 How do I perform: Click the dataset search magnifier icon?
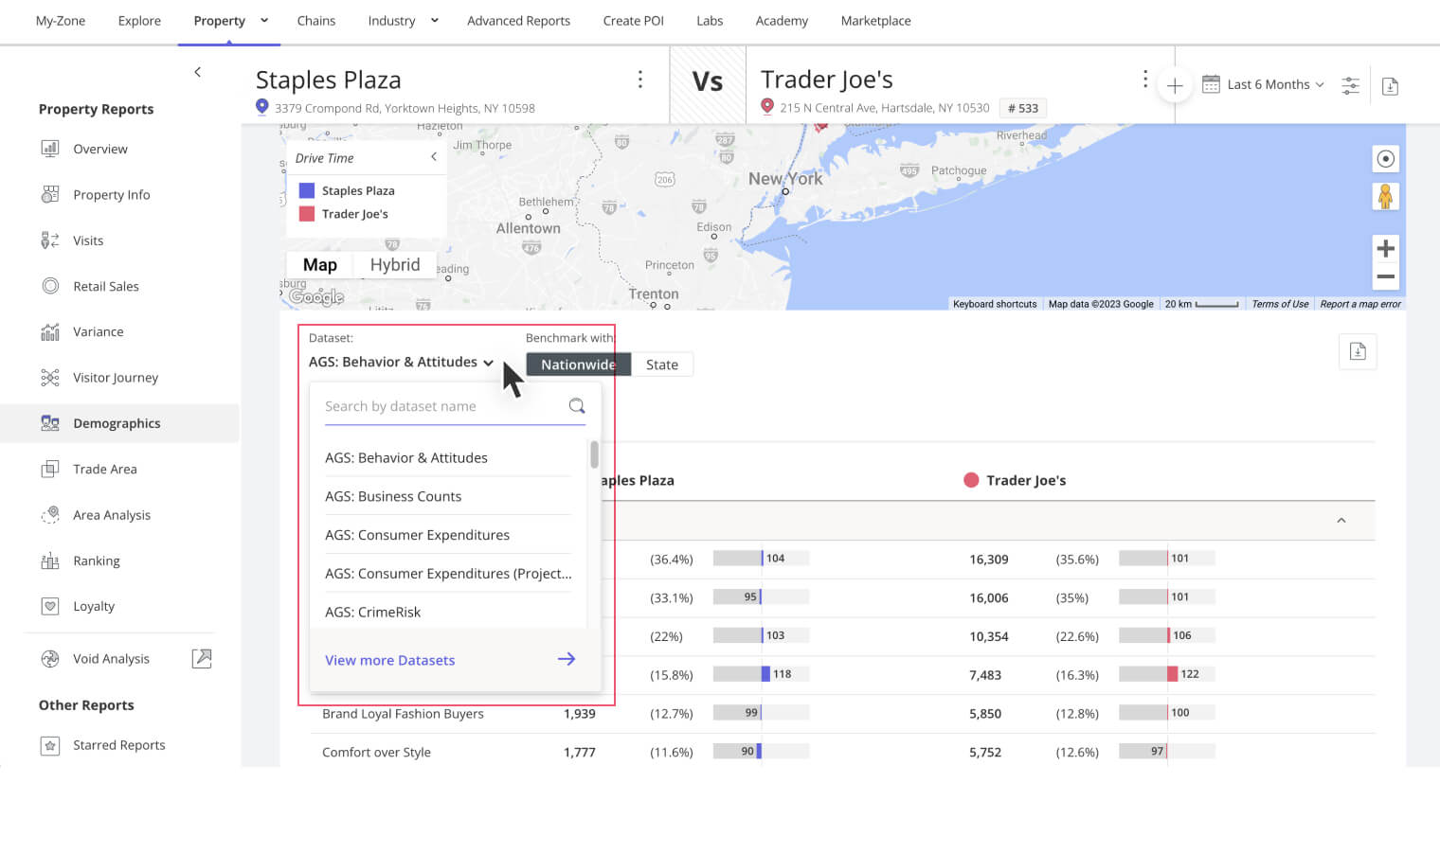click(x=577, y=406)
